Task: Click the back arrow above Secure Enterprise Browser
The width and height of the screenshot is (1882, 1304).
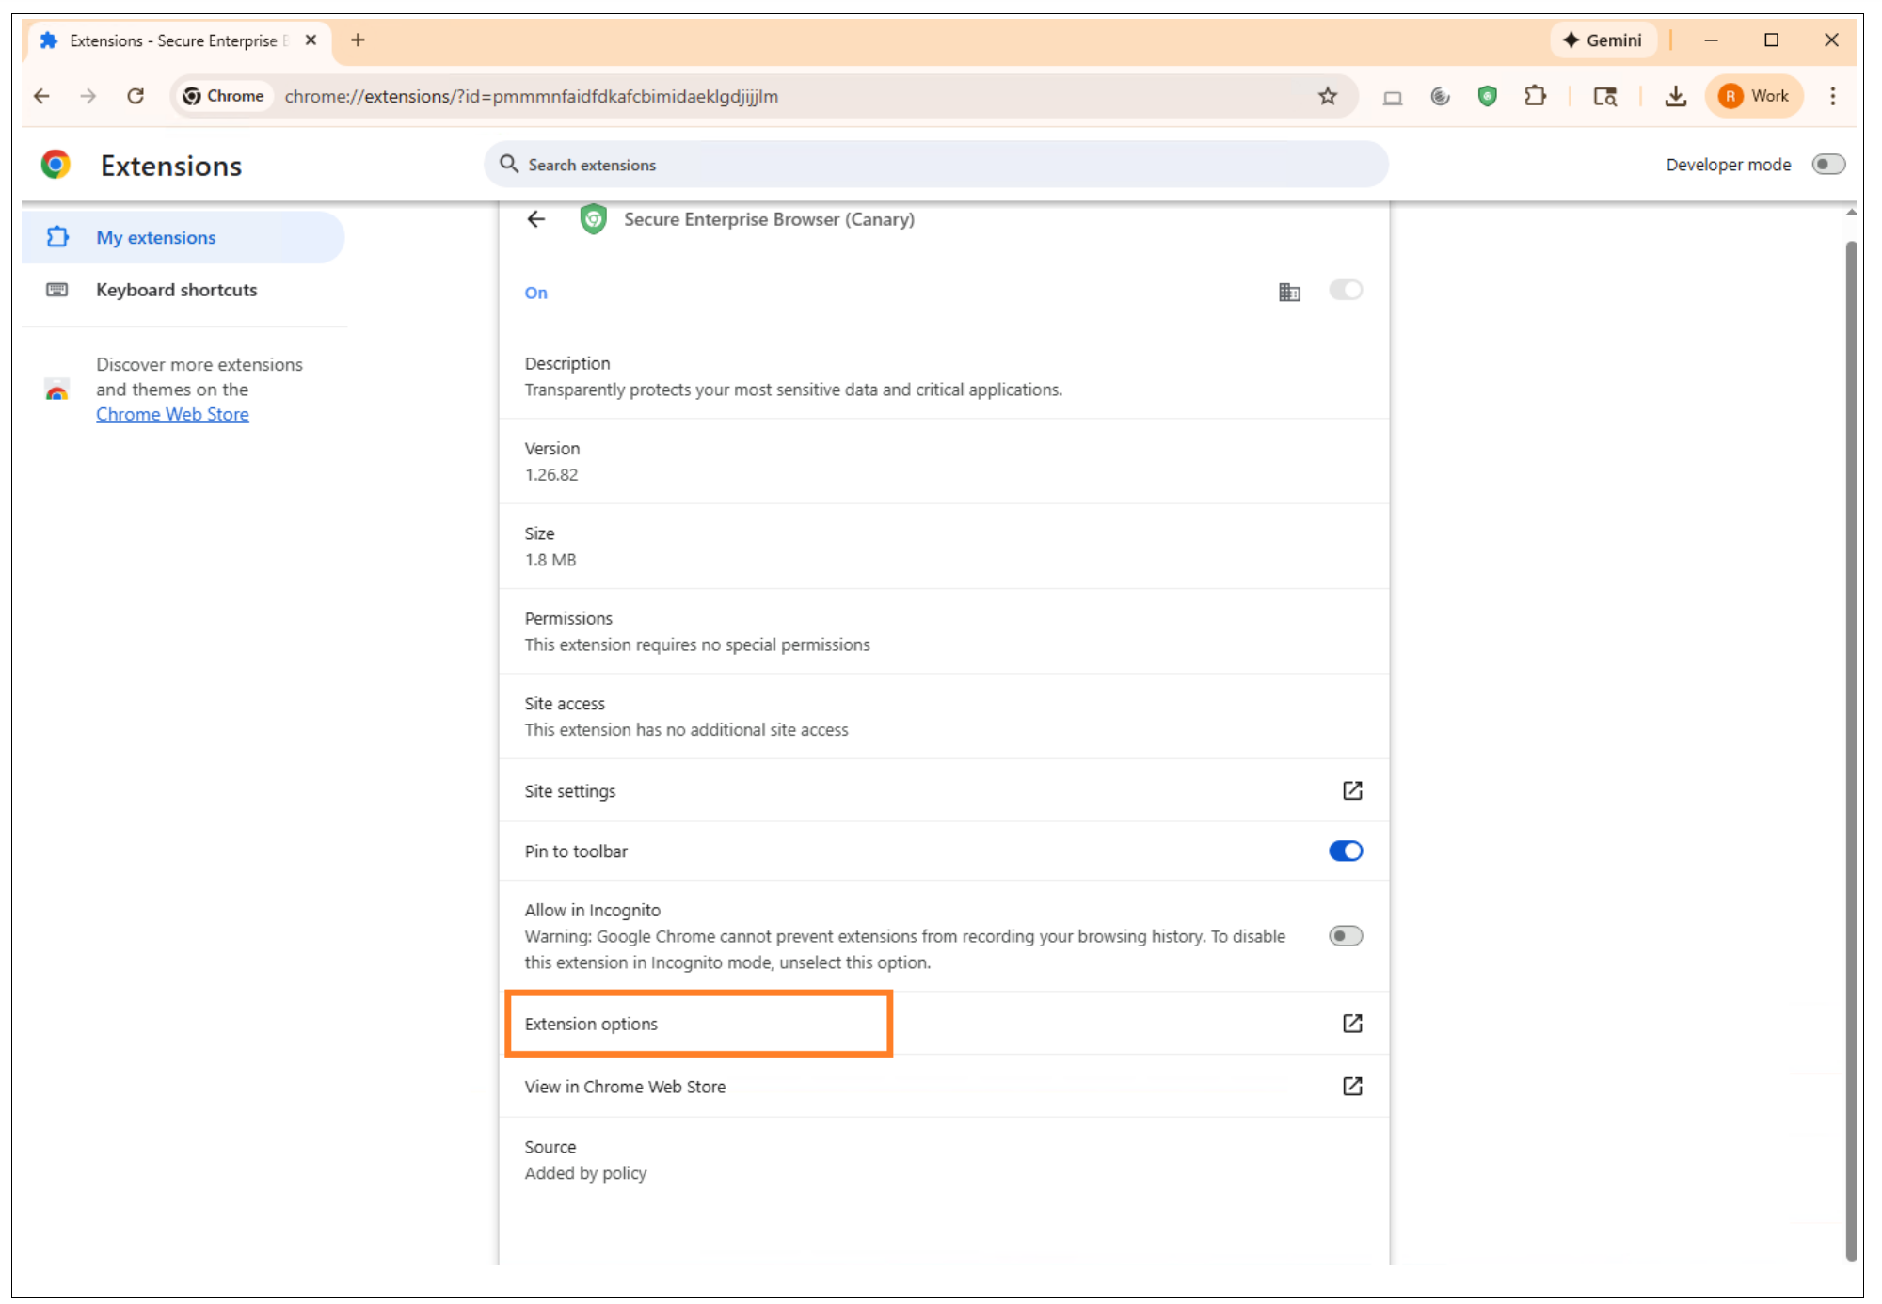Action: click(x=536, y=219)
